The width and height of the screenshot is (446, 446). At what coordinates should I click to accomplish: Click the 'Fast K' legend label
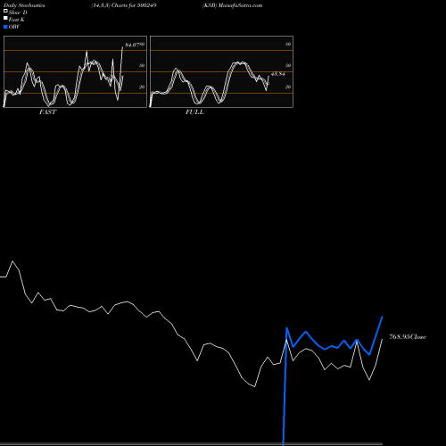(16, 20)
